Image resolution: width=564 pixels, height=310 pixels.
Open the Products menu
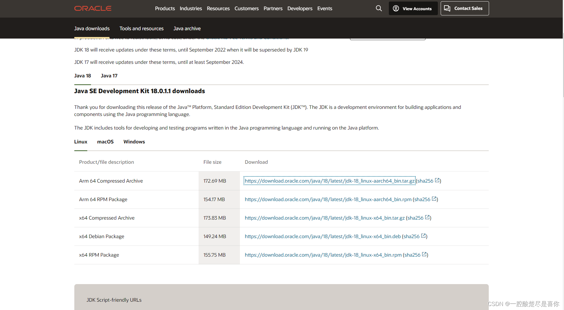pos(165,8)
